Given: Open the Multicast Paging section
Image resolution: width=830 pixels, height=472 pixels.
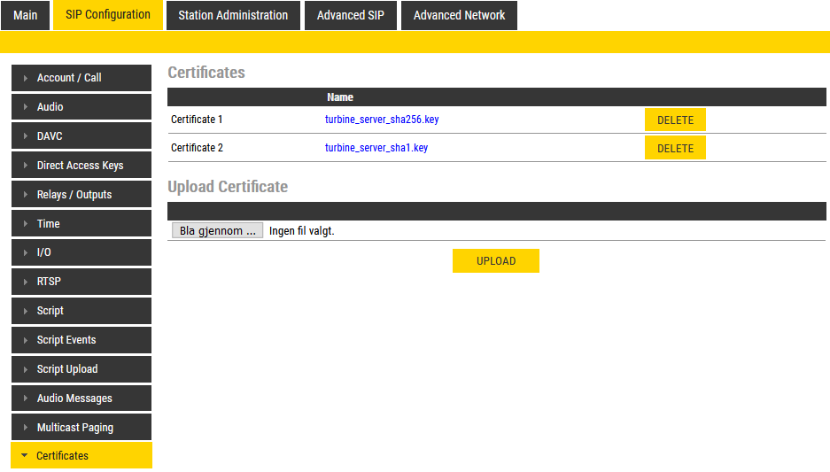Looking at the screenshot, I should click(x=81, y=428).
